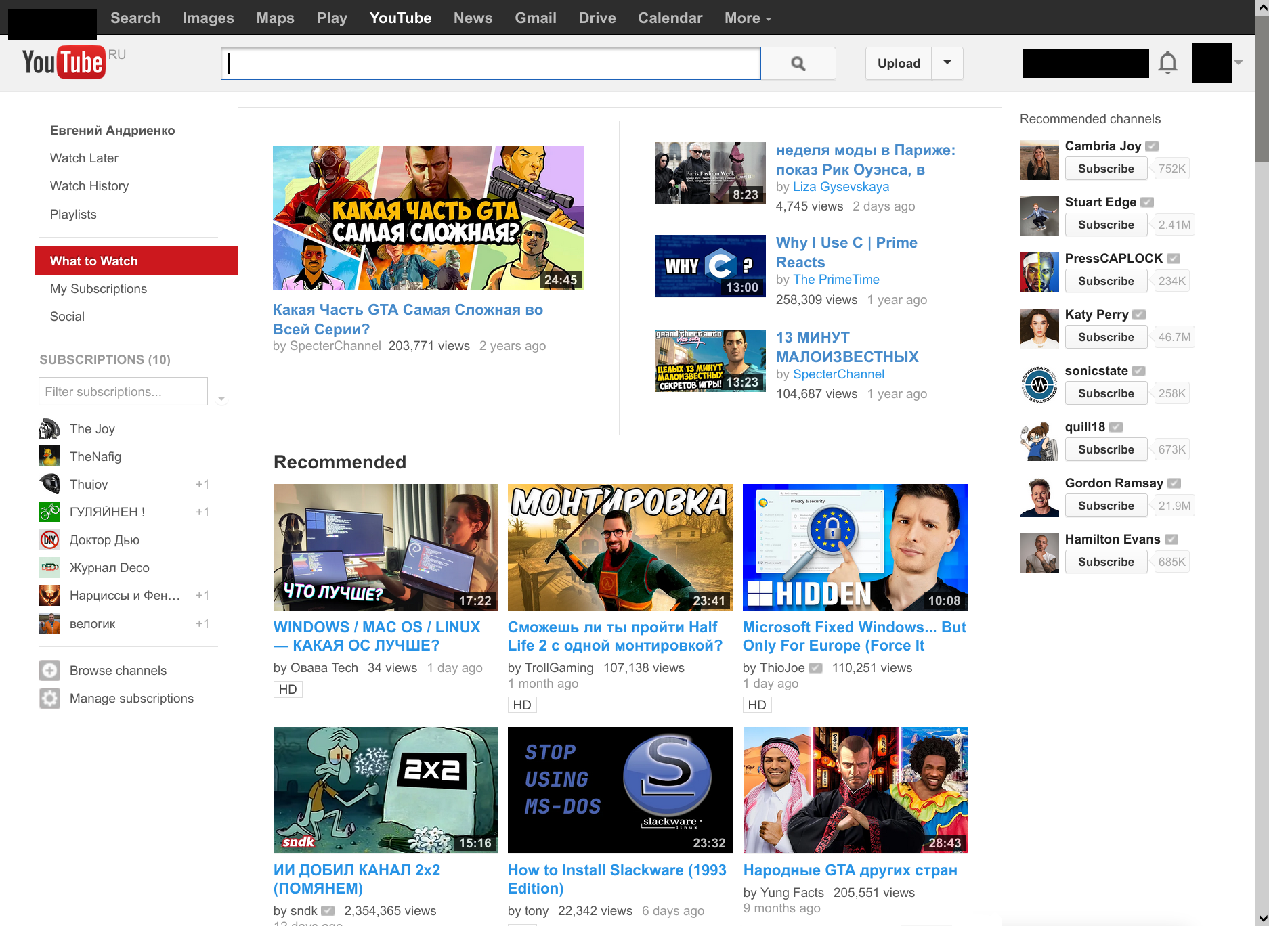Click the Доктор Дью channel icon

(x=49, y=539)
